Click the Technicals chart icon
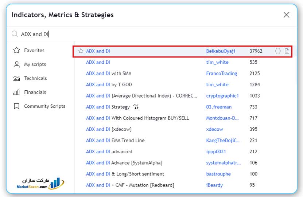This screenshot has height=197, width=303. pyautogui.click(x=16, y=78)
